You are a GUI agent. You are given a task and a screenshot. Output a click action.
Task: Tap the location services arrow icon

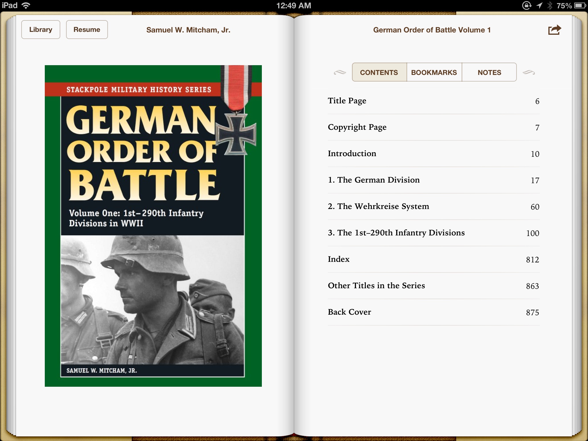click(x=539, y=5)
